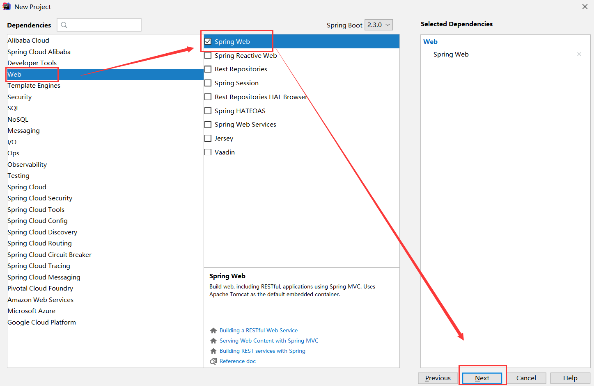Image resolution: width=594 pixels, height=386 pixels.
Task: Select Spring Cloud Circuit Breaker category
Action: [105, 254]
